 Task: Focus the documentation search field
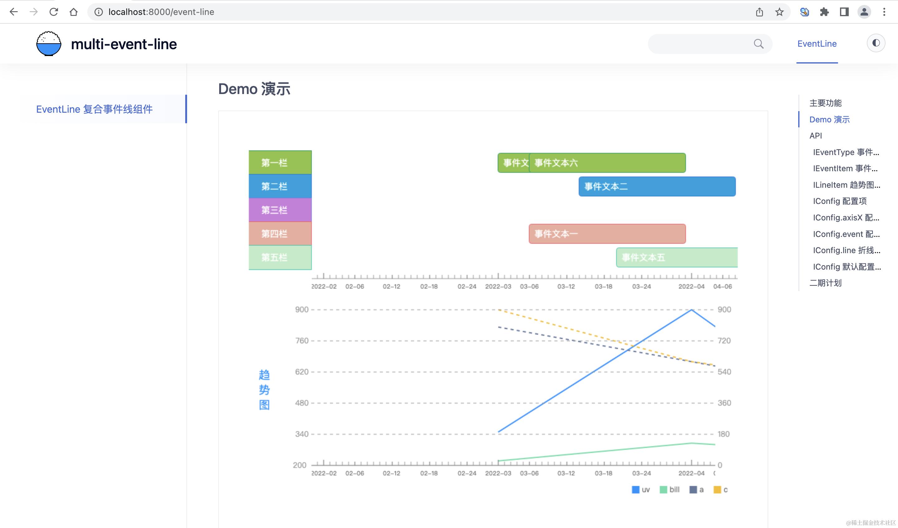point(710,44)
